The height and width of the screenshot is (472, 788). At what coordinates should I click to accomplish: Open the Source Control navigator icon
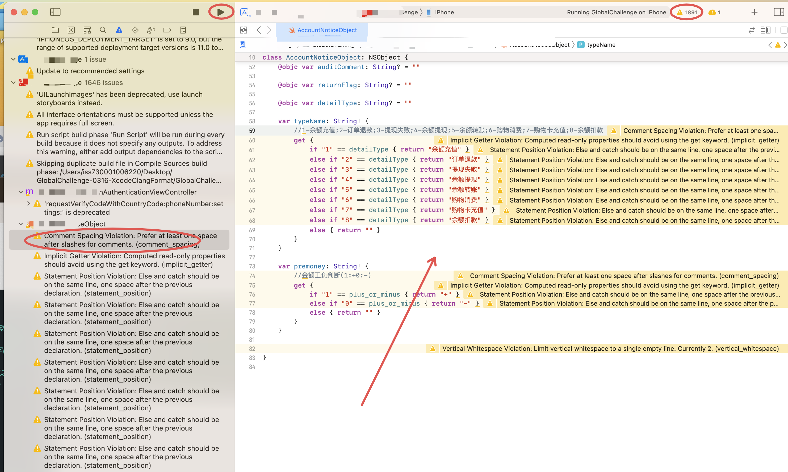pyautogui.click(x=71, y=30)
